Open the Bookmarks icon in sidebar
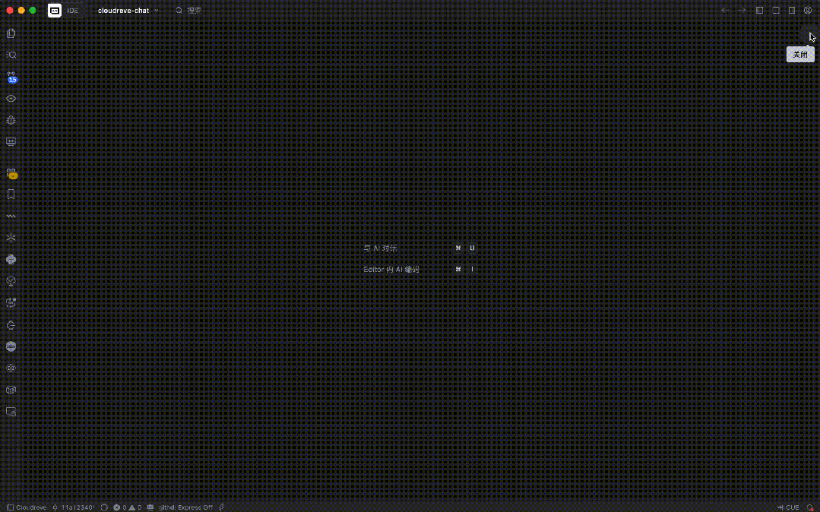The height and width of the screenshot is (512, 820). [11, 194]
